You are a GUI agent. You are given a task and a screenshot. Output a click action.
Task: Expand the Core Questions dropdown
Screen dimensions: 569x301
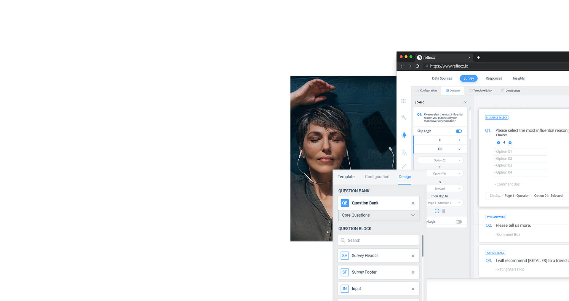379,215
